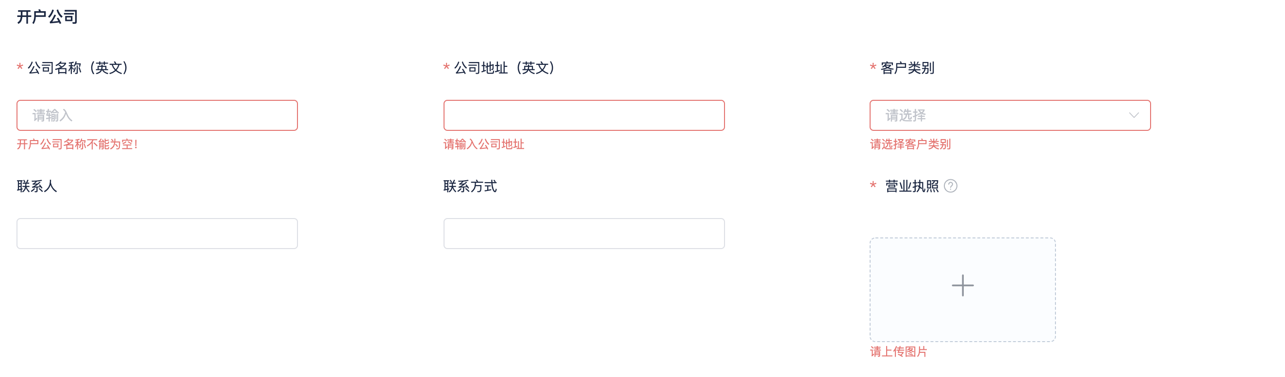The image size is (1285, 377).
Task: Click the 客户类别 label text
Action: click(907, 68)
